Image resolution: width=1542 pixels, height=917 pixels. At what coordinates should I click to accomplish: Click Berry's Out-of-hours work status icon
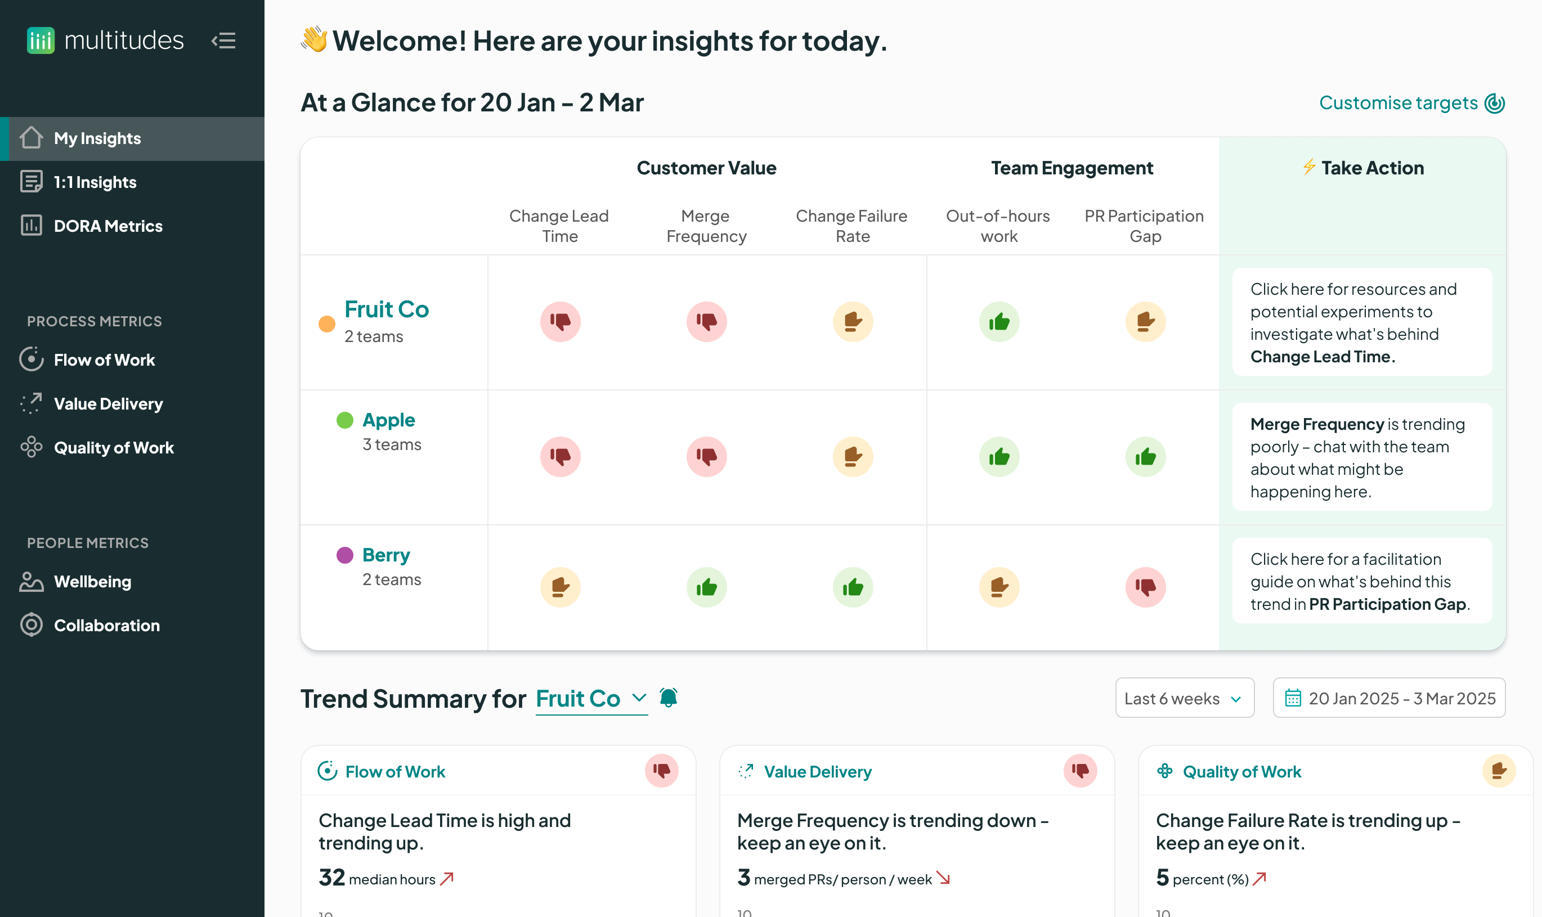[x=999, y=586]
